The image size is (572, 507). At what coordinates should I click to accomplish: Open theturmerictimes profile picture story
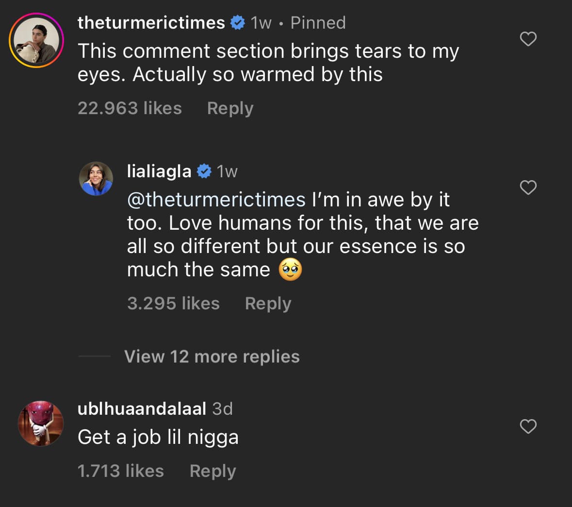point(36,40)
